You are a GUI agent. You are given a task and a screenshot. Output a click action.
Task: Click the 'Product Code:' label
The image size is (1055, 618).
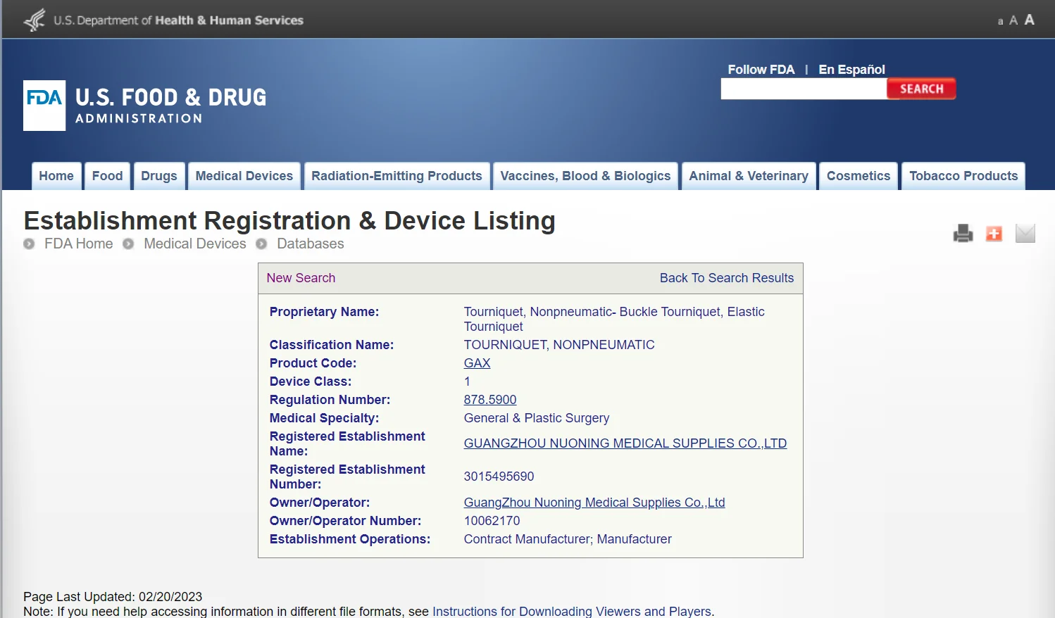pyautogui.click(x=313, y=363)
